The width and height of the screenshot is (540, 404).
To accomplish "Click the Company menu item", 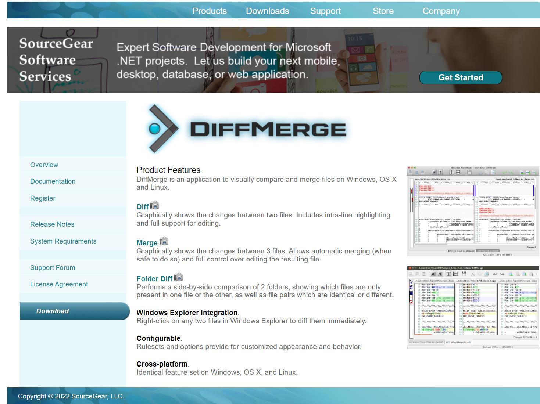I will point(441,11).
